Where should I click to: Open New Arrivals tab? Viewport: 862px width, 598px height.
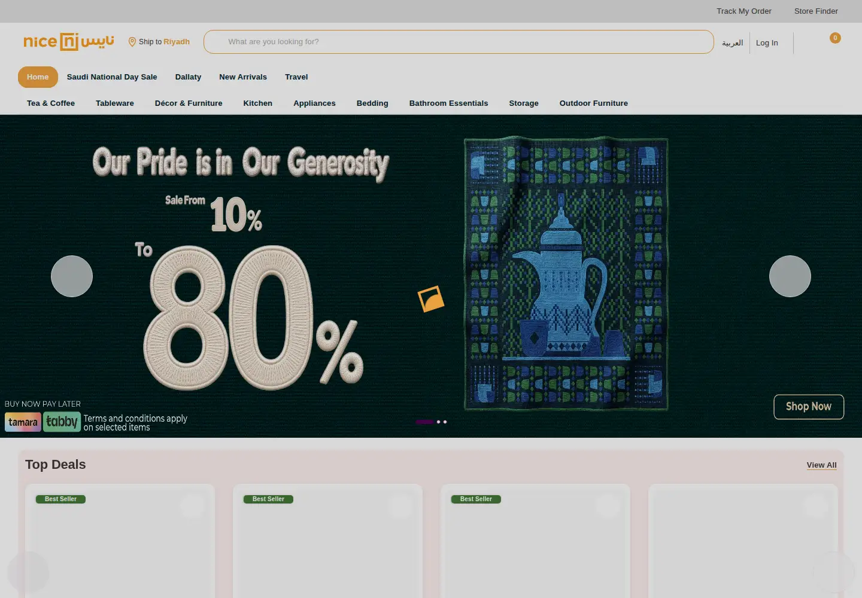(x=243, y=77)
